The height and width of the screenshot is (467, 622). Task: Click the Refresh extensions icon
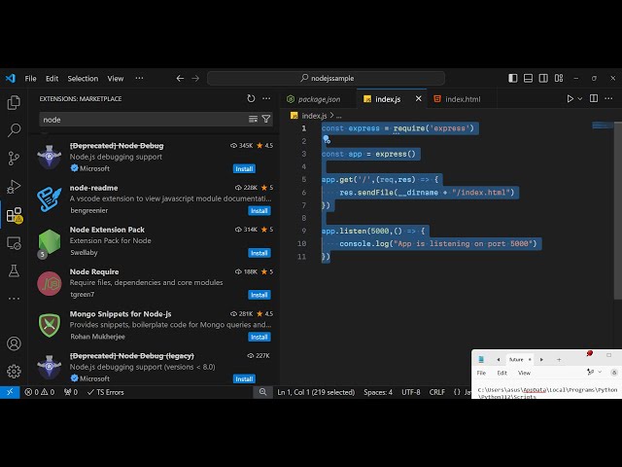point(251,98)
